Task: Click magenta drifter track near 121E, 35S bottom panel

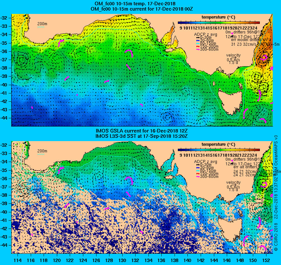Action: pos(61,170)
